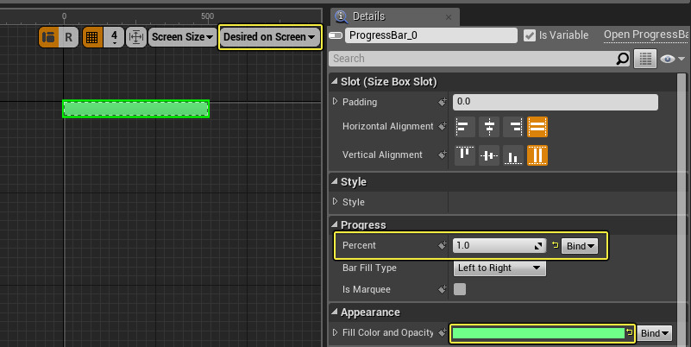Toggle the localization preview R button
The image size is (691, 347).
(x=69, y=37)
